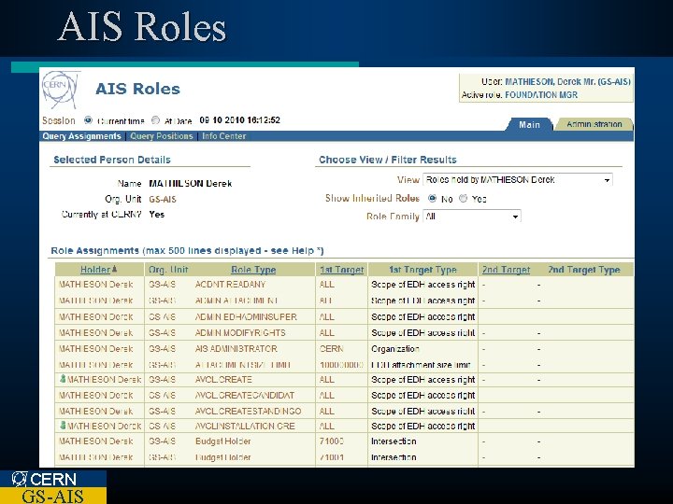Click holder MATHIESON Derek in ACDNT.READANY row

click(95, 285)
